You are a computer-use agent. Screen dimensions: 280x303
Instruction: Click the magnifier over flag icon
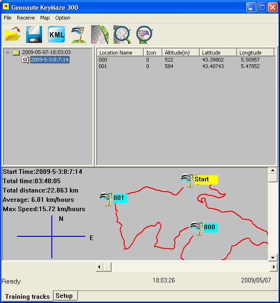[144, 34]
